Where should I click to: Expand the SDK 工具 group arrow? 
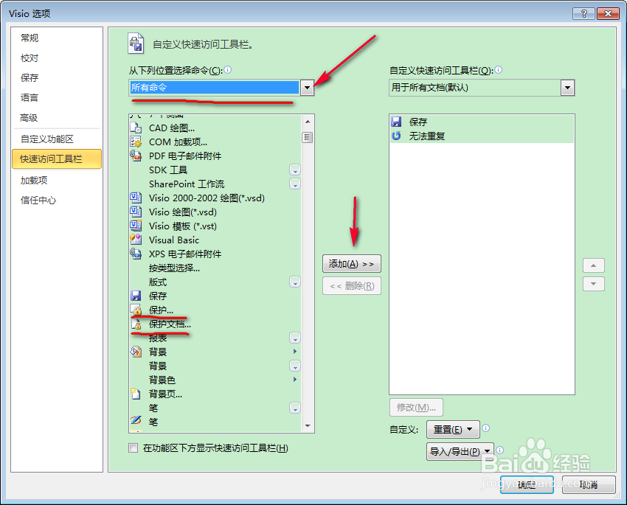[295, 170]
